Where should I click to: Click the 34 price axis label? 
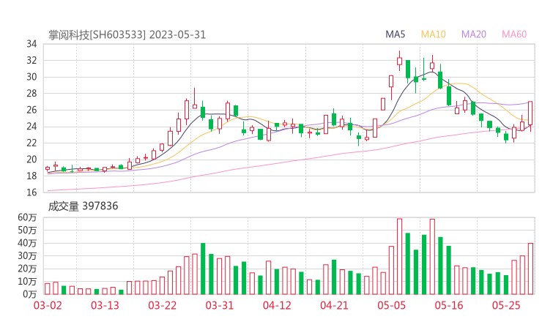click(31, 44)
